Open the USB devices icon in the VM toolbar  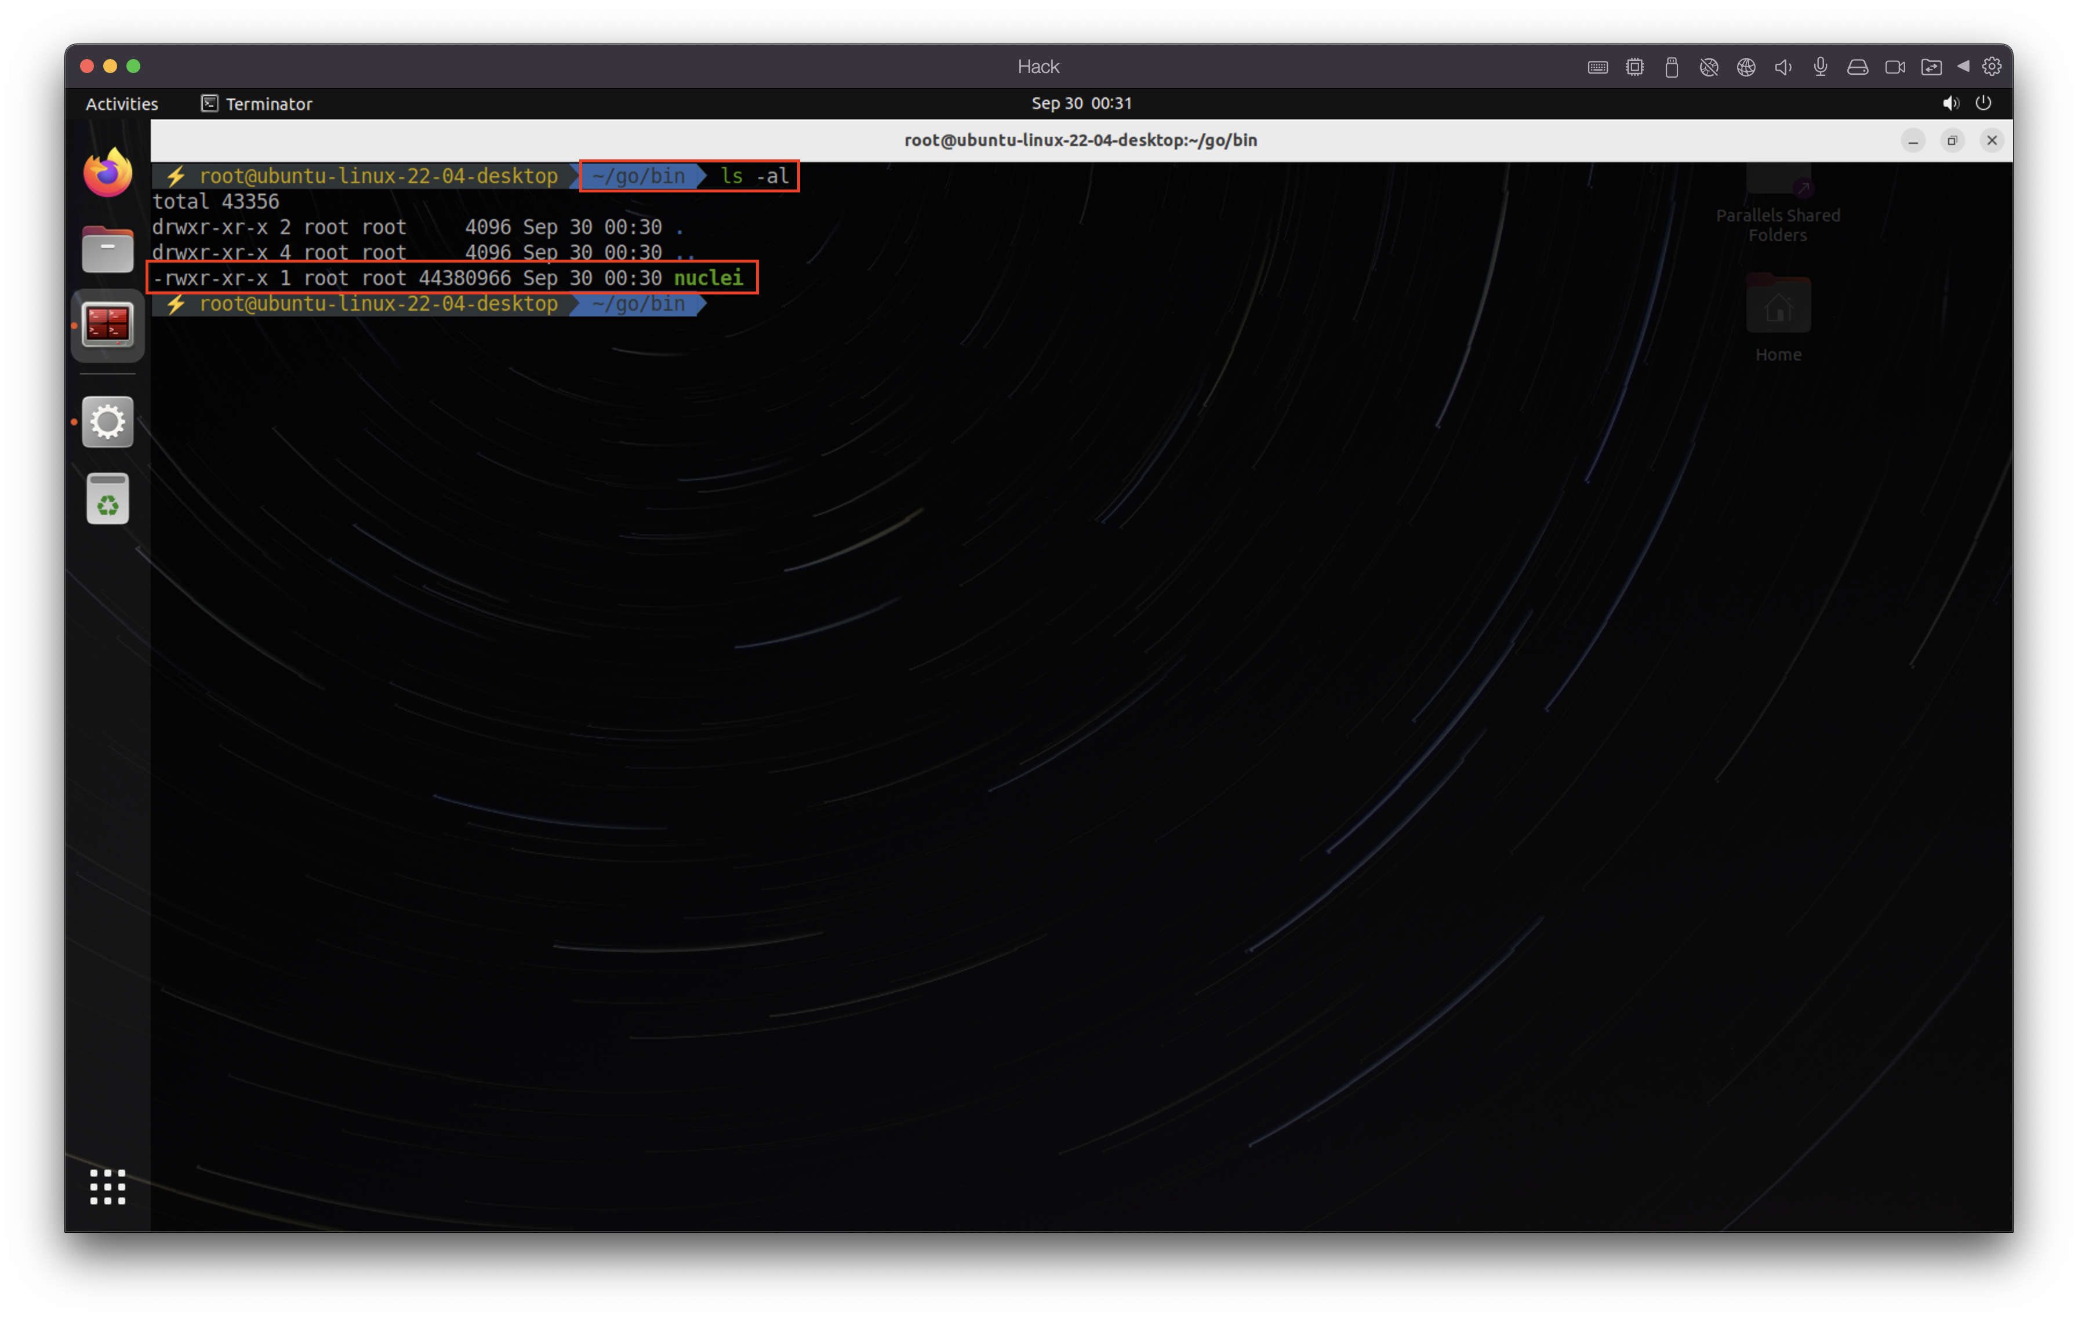[x=1672, y=67]
